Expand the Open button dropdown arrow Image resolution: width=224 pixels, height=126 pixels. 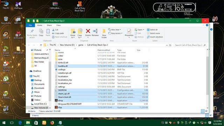(x=143, y=30)
